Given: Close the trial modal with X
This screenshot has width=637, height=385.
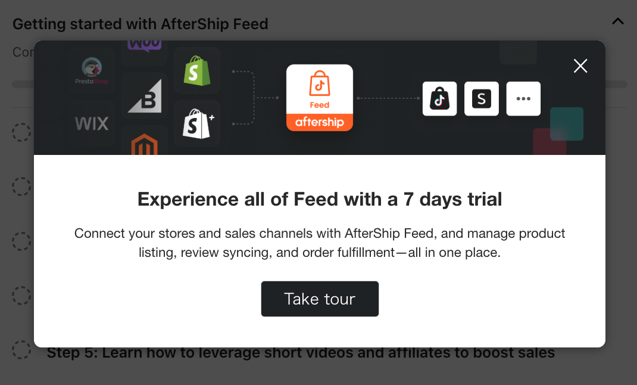Looking at the screenshot, I should coord(580,66).
